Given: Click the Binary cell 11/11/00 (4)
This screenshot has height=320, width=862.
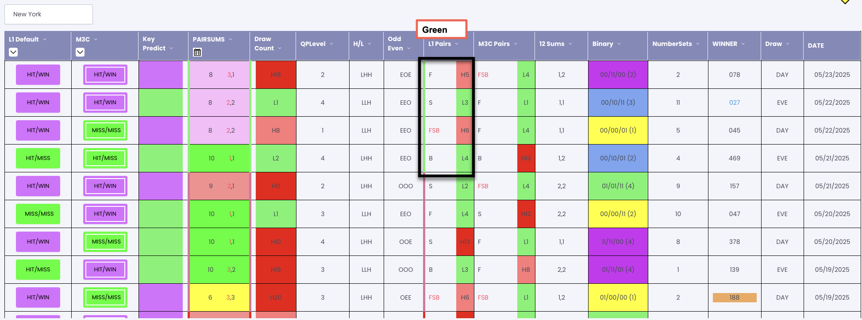Looking at the screenshot, I should 618,242.
